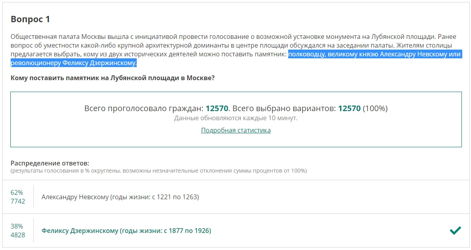This screenshot has height=250, width=471.
Task: Open the Подробная статистика link
Action: [x=236, y=130]
